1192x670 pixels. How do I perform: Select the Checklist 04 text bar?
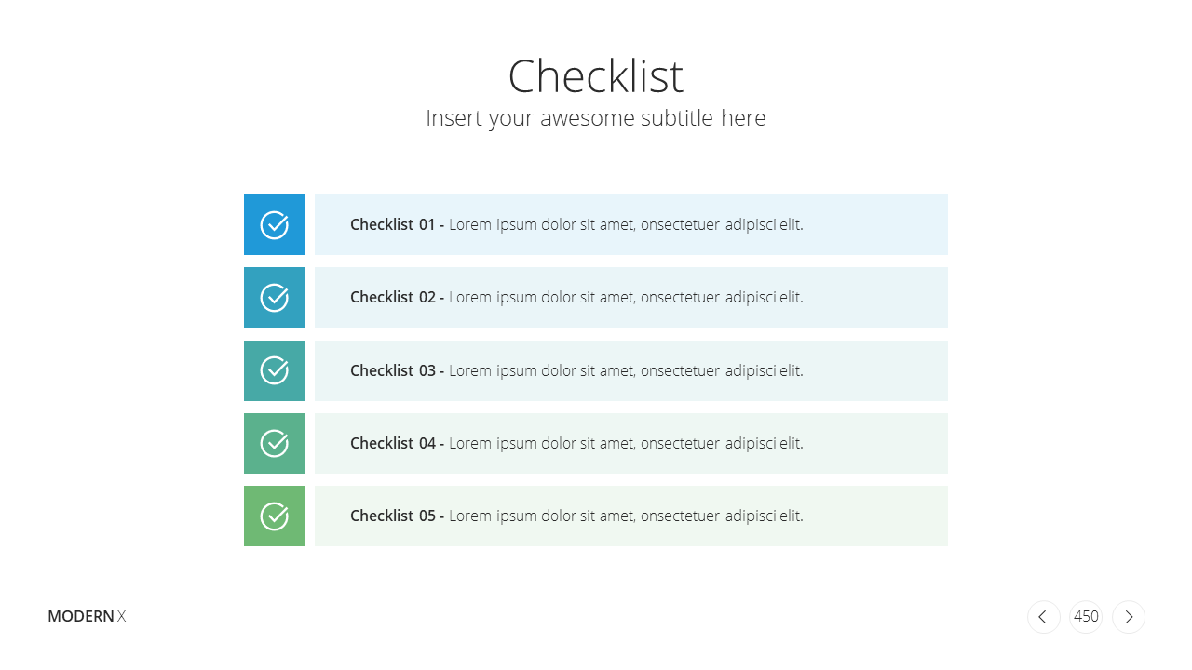pos(631,443)
